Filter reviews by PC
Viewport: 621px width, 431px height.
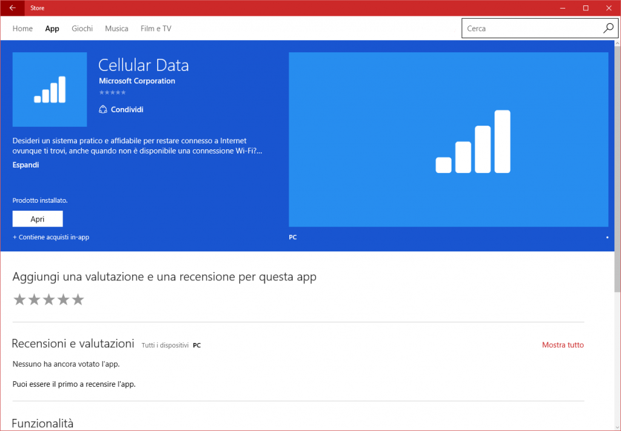197,345
